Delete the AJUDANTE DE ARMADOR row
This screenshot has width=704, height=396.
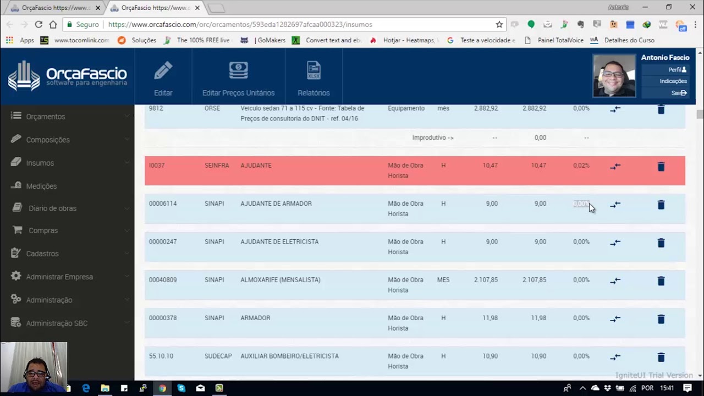coord(661,204)
